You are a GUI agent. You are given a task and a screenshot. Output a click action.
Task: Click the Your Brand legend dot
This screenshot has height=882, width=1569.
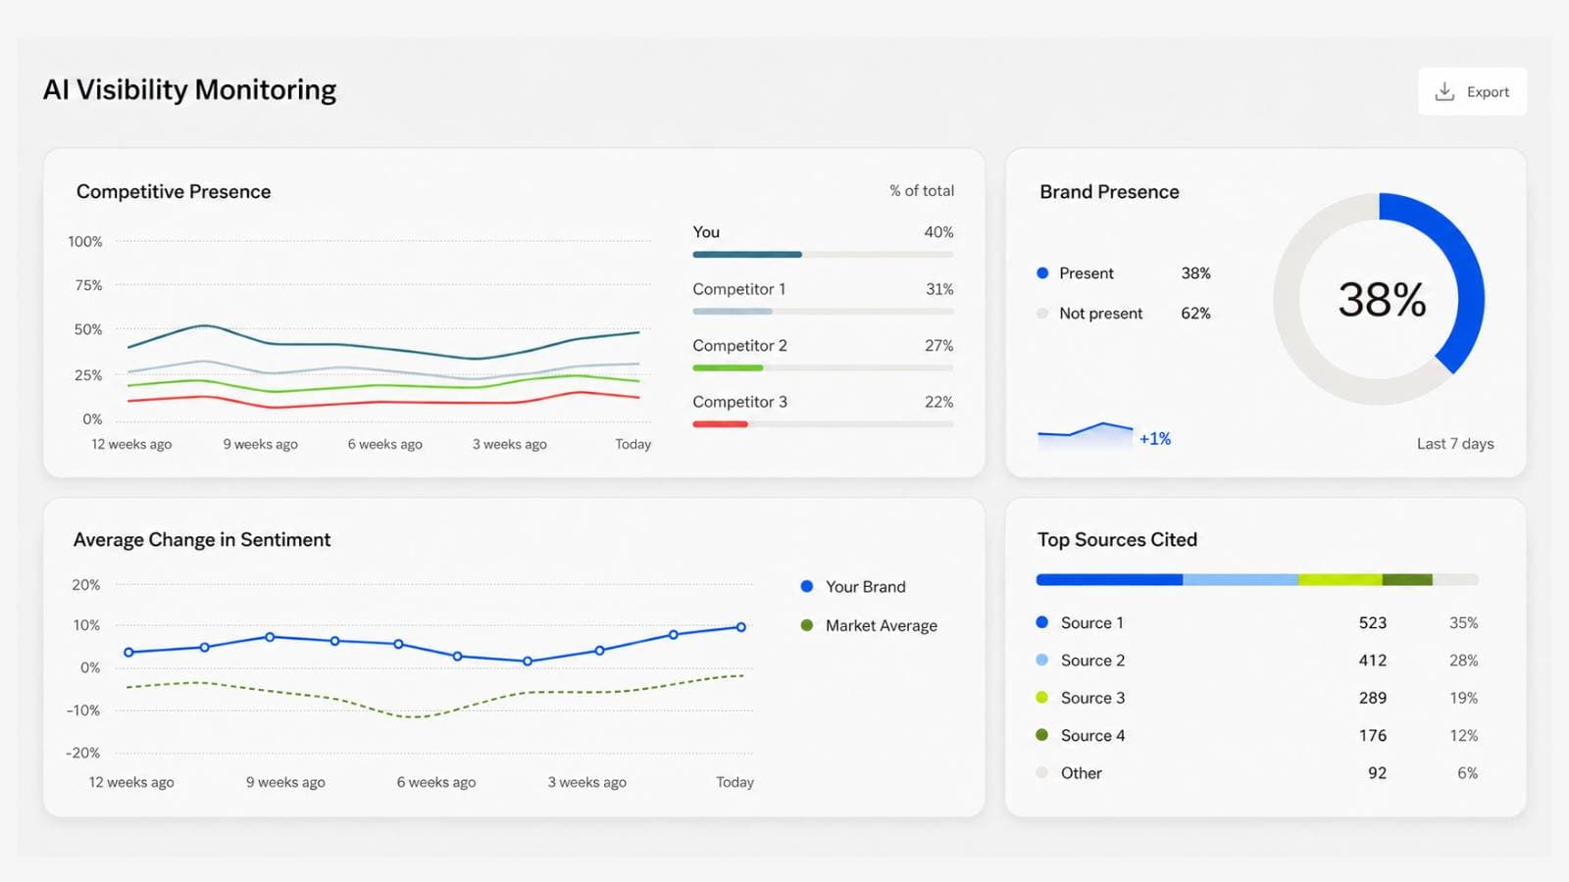pyautogui.click(x=806, y=586)
